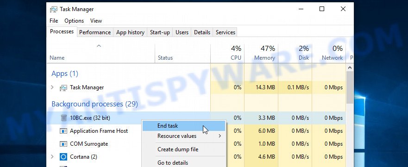Switch to the Start-up tab
The width and height of the screenshot is (408, 167).
(x=160, y=32)
